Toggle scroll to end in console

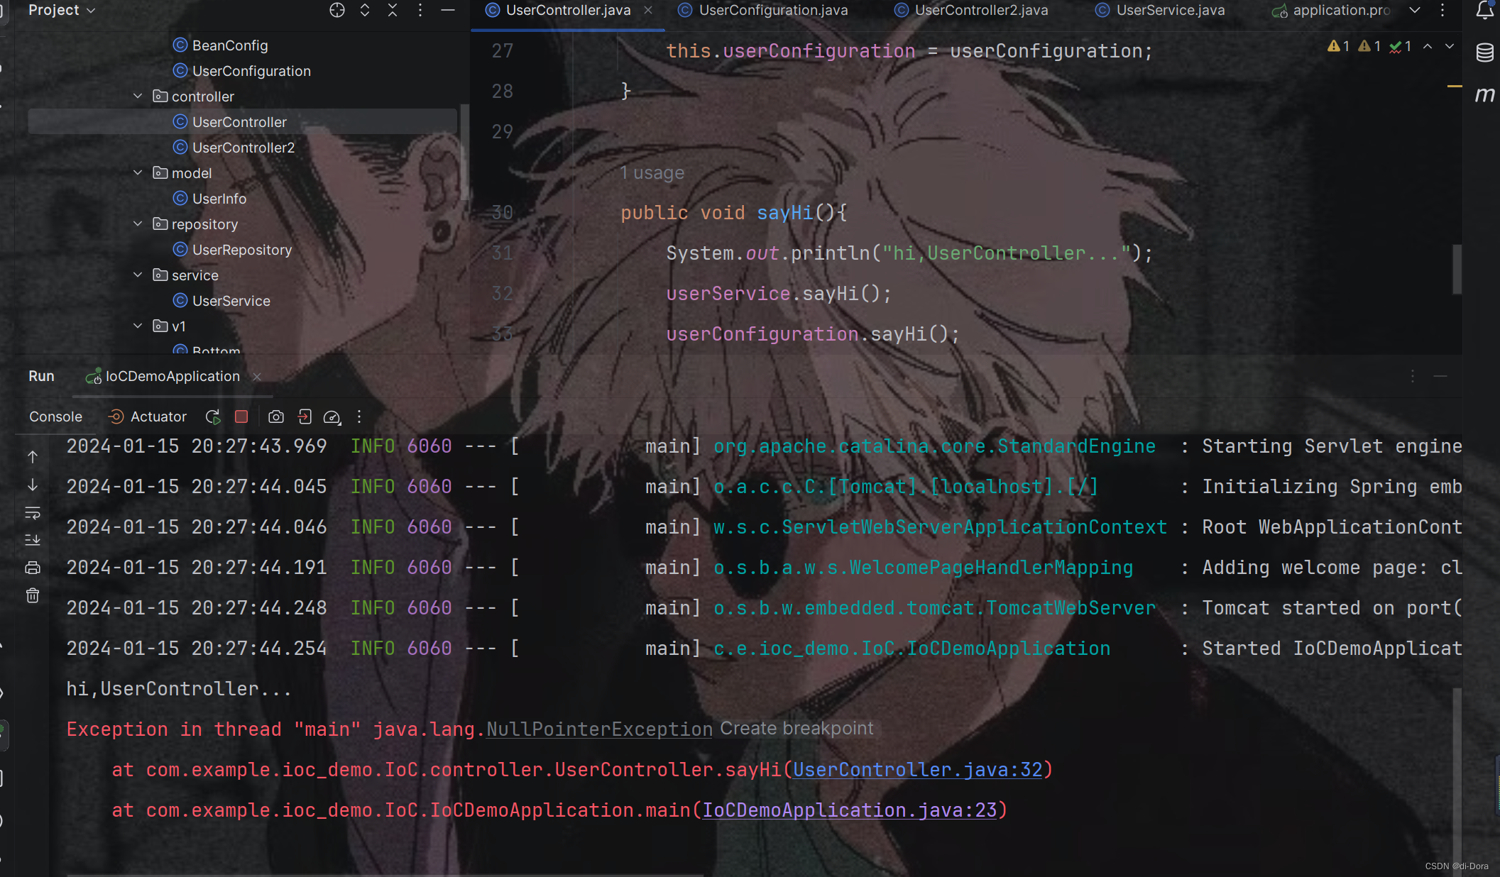pos(33,540)
